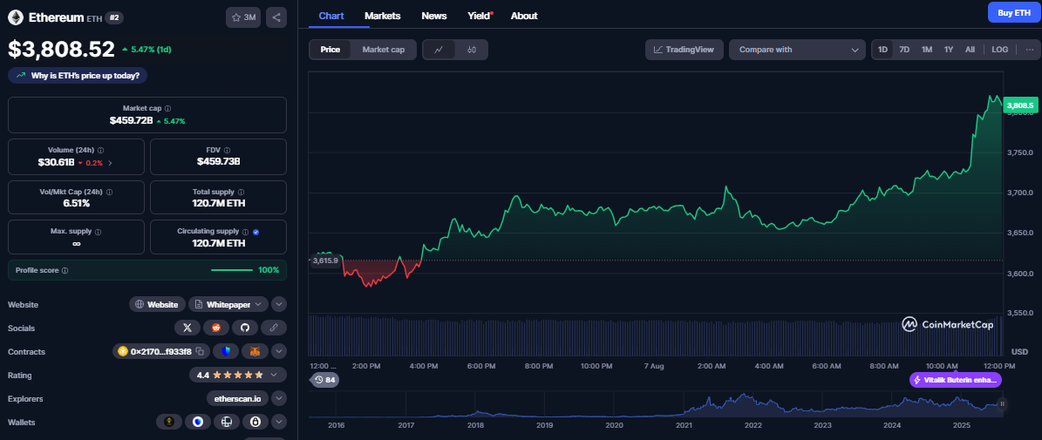Viewport: 1042px width, 440px height.
Task: Set chart range to 7D
Action: pos(904,49)
